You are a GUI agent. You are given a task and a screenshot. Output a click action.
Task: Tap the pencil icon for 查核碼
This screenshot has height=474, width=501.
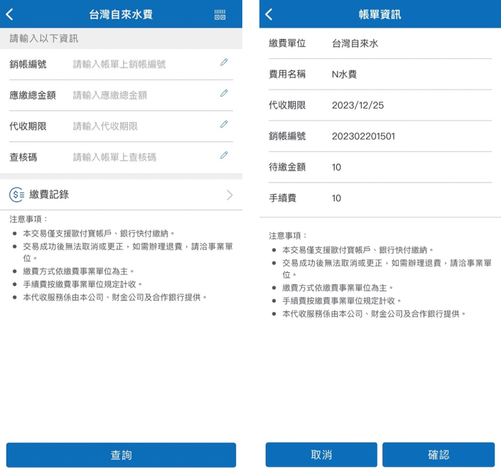pyautogui.click(x=224, y=155)
